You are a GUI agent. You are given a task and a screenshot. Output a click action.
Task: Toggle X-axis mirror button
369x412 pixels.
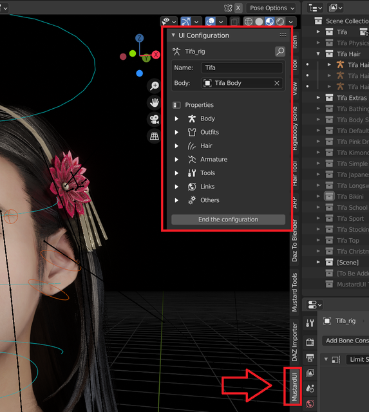[x=238, y=8]
